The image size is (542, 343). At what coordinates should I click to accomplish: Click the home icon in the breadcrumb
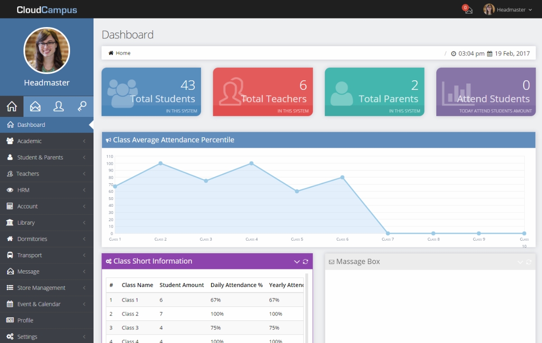(111, 53)
